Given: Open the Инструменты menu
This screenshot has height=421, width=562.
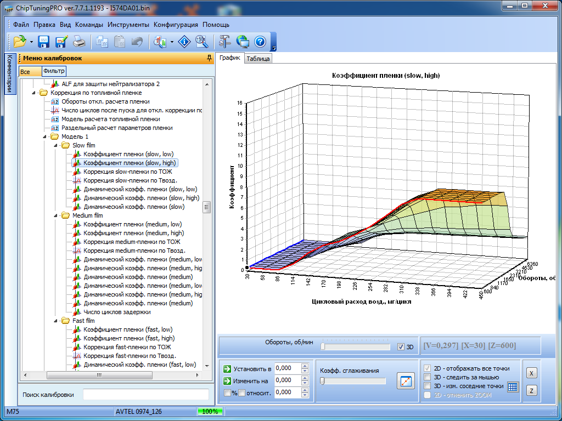Looking at the screenshot, I should (128, 25).
